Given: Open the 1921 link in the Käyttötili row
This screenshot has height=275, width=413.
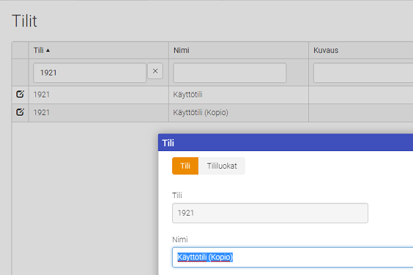Looking at the screenshot, I should tap(42, 95).
